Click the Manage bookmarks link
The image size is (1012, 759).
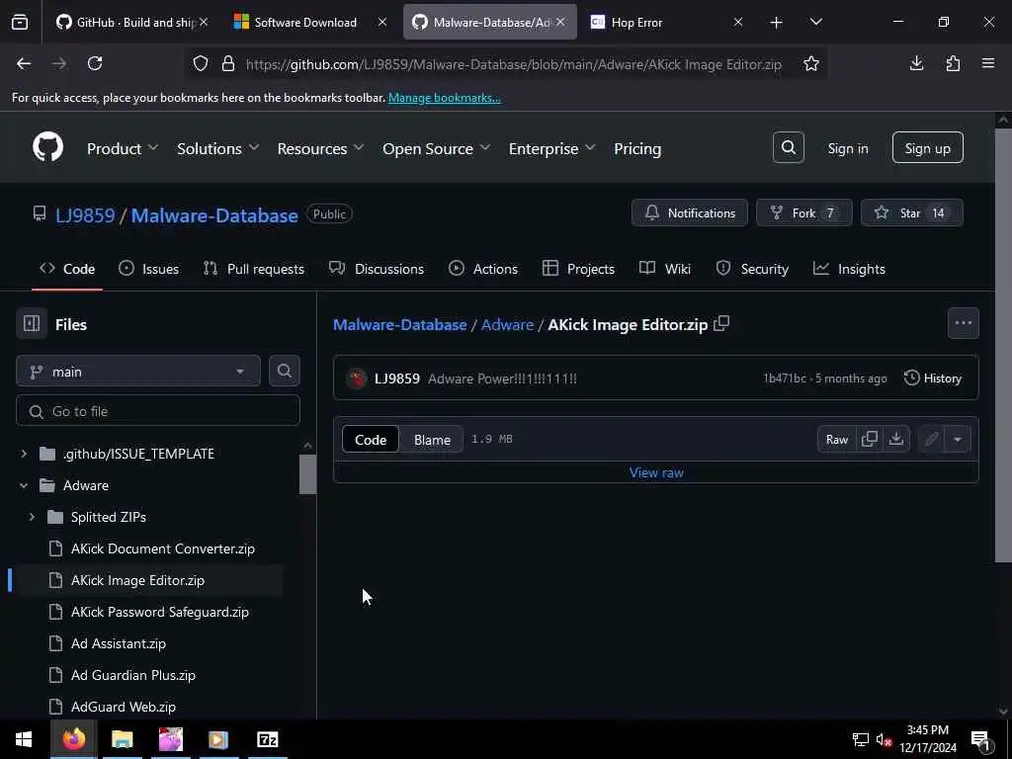tap(444, 98)
